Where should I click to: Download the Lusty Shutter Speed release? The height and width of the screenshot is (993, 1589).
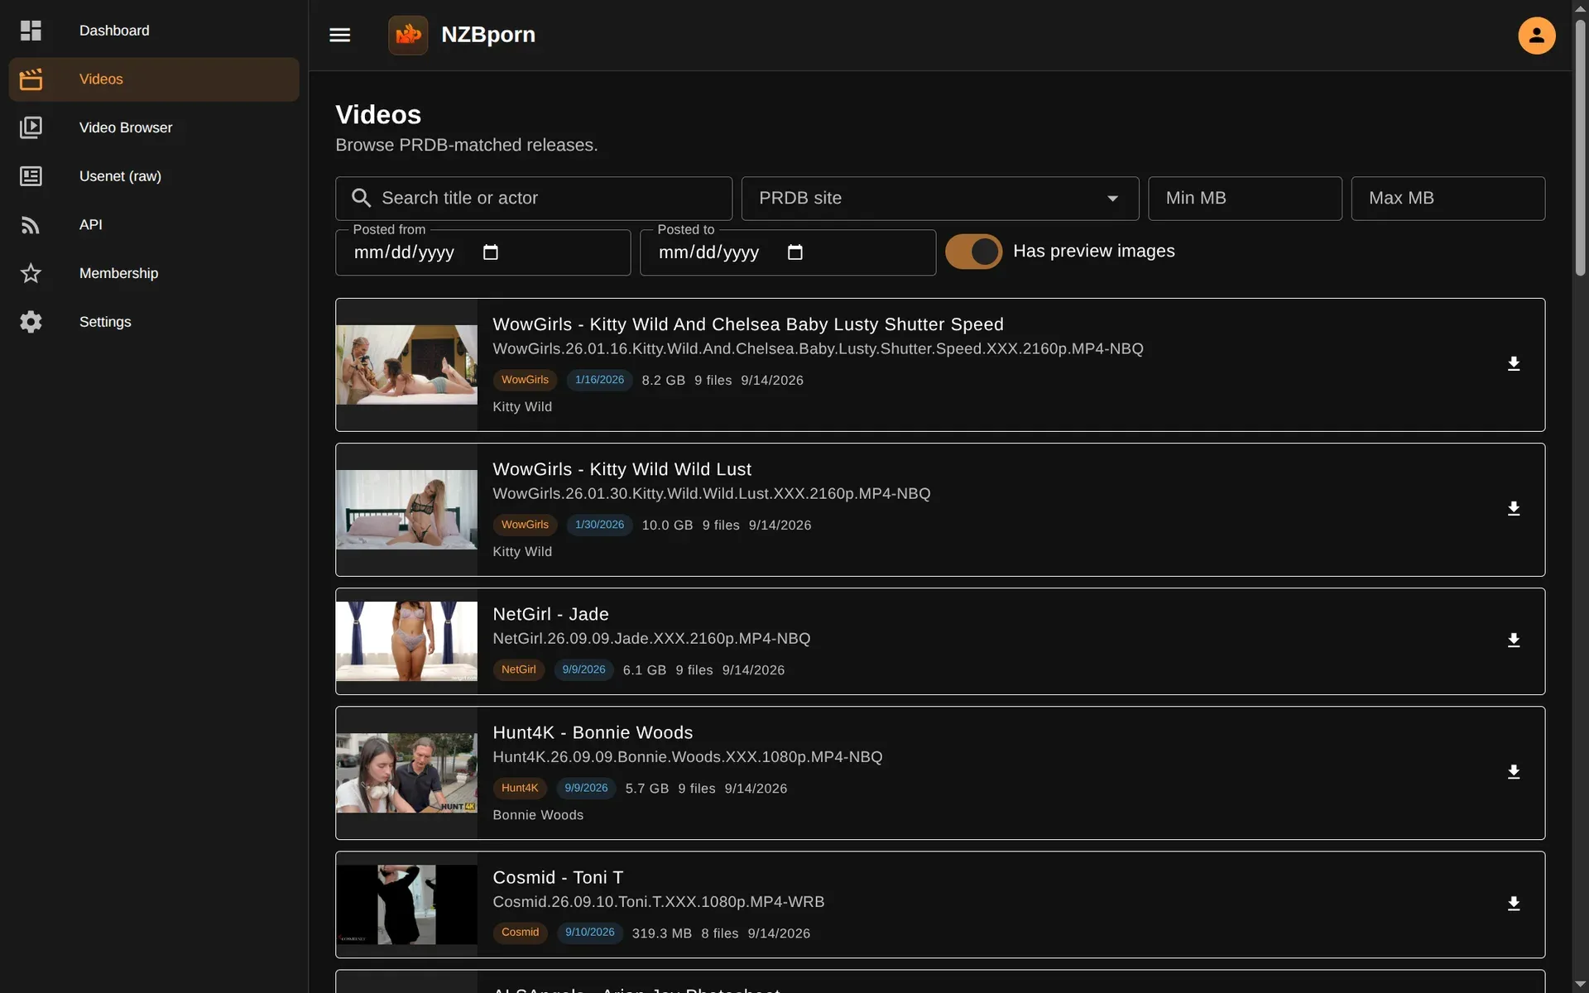click(x=1514, y=364)
